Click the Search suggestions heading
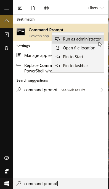This screenshot has height=189, width=109. (x=32, y=80)
